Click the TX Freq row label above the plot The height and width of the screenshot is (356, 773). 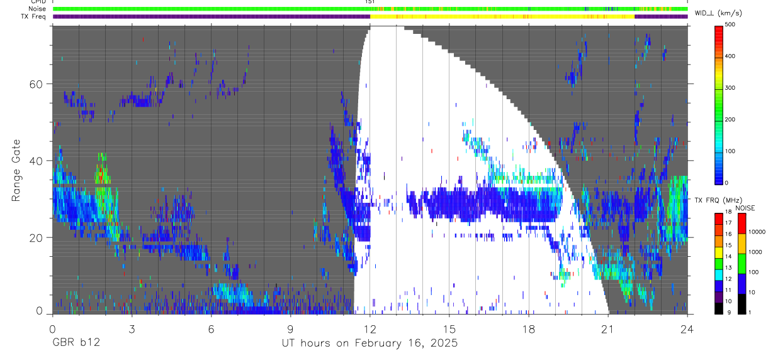pos(33,16)
